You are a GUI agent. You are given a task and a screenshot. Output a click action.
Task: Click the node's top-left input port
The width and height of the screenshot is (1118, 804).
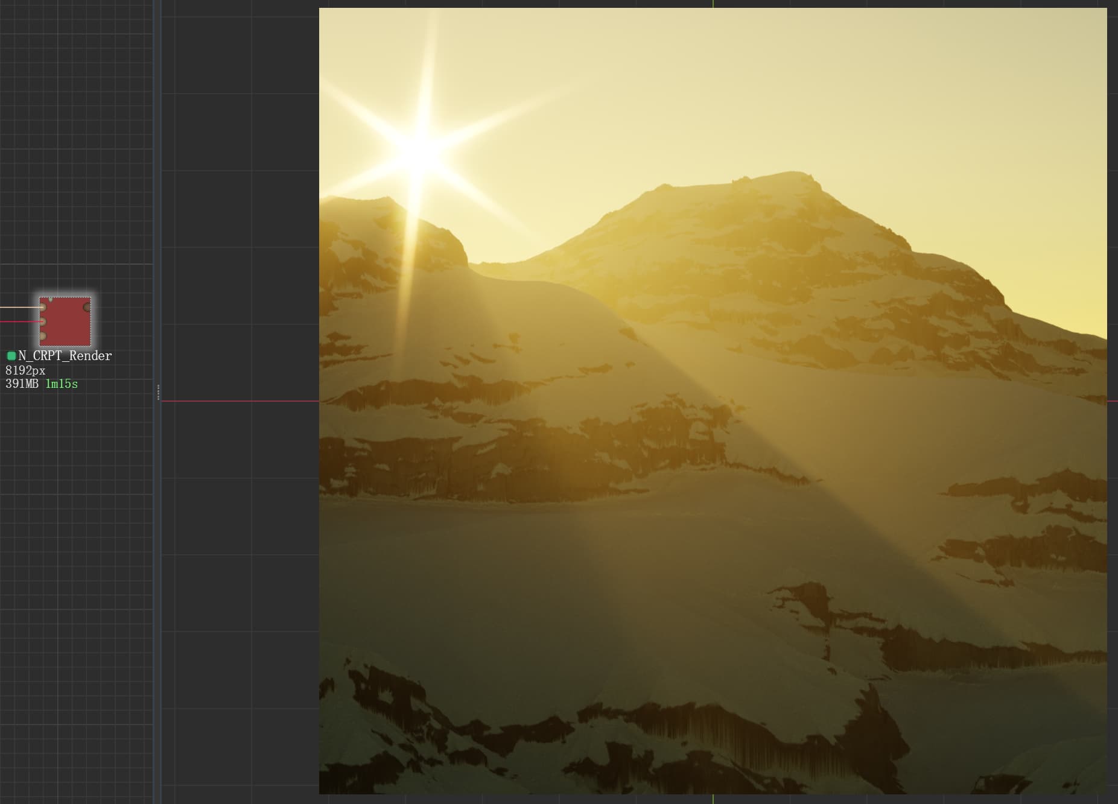click(x=42, y=308)
